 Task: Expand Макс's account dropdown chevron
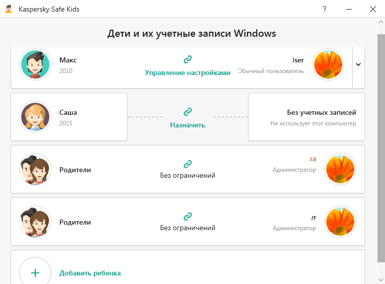pyautogui.click(x=358, y=64)
